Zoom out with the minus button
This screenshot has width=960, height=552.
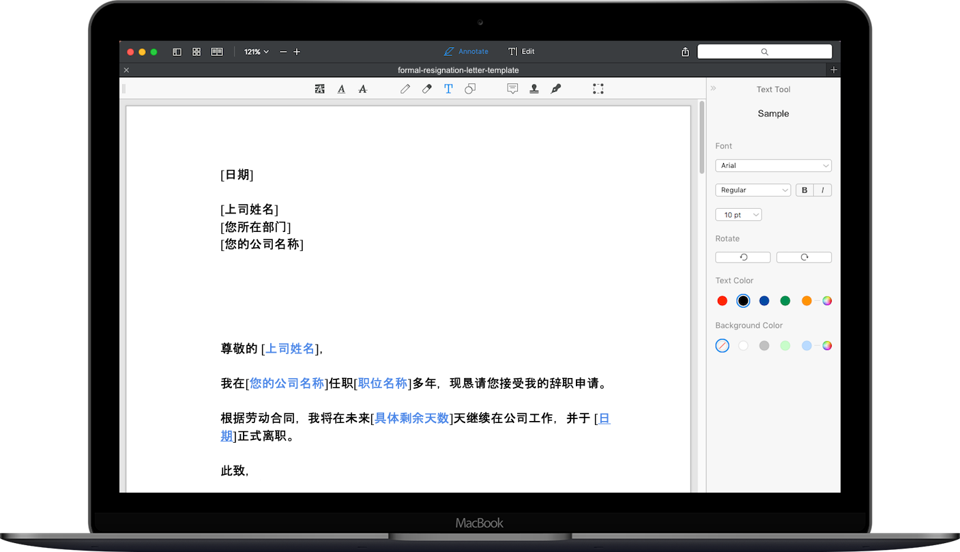point(283,52)
